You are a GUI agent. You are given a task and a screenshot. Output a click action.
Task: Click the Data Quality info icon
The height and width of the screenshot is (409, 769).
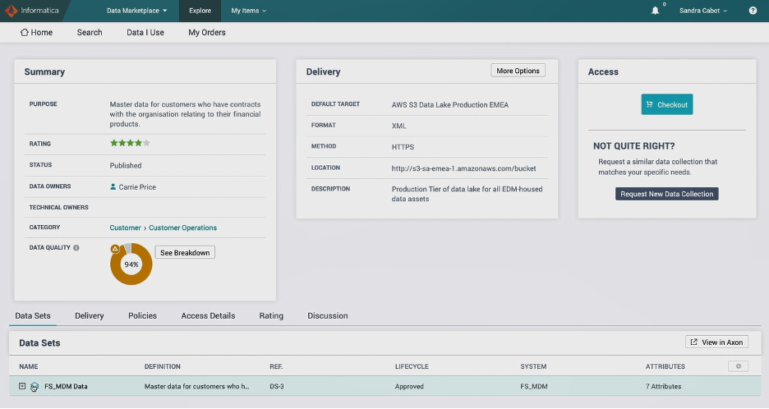[x=76, y=247]
